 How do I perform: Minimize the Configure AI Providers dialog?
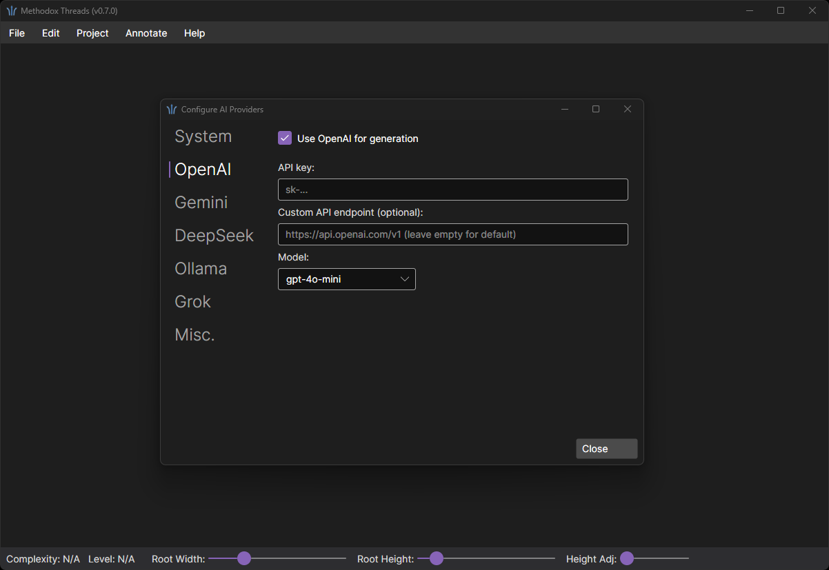(x=565, y=109)
